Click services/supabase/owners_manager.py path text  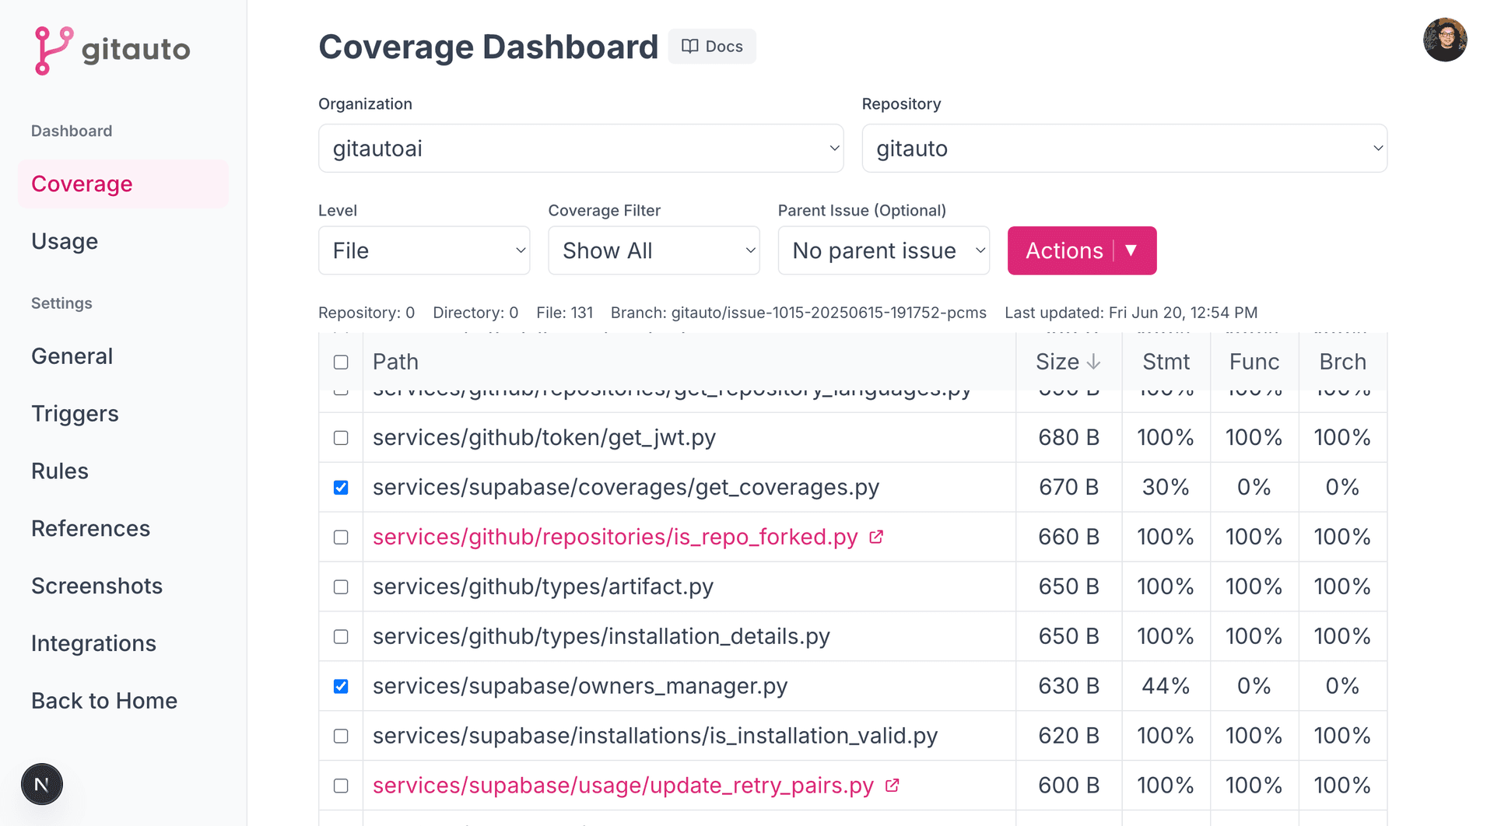(580, 686)
